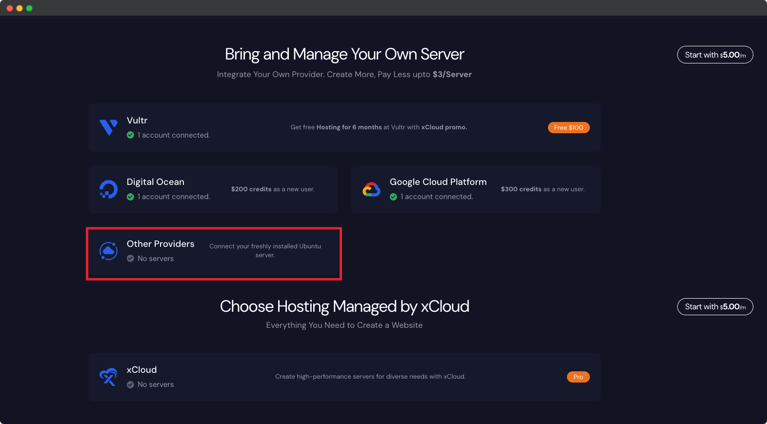The image size is (767, 424).
Task: Open the Vultr promo text about free hosting
Action: pyautogui.click(x=379, y=127)
